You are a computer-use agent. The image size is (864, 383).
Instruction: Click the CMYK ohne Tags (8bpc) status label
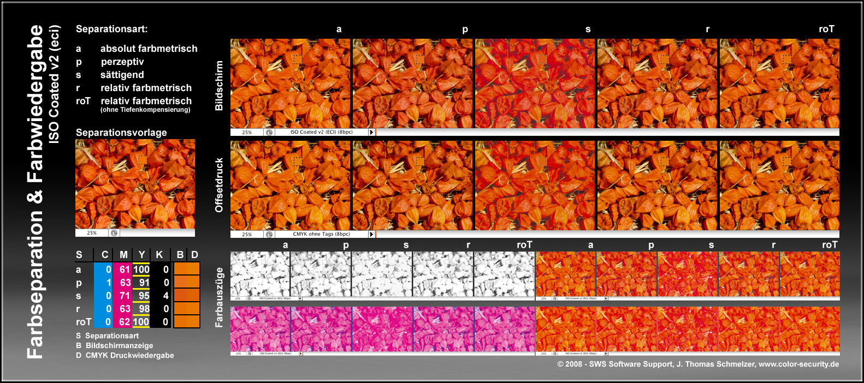321,234
